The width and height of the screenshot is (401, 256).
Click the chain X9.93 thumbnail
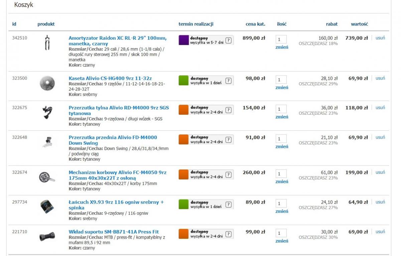pos(47,207)
